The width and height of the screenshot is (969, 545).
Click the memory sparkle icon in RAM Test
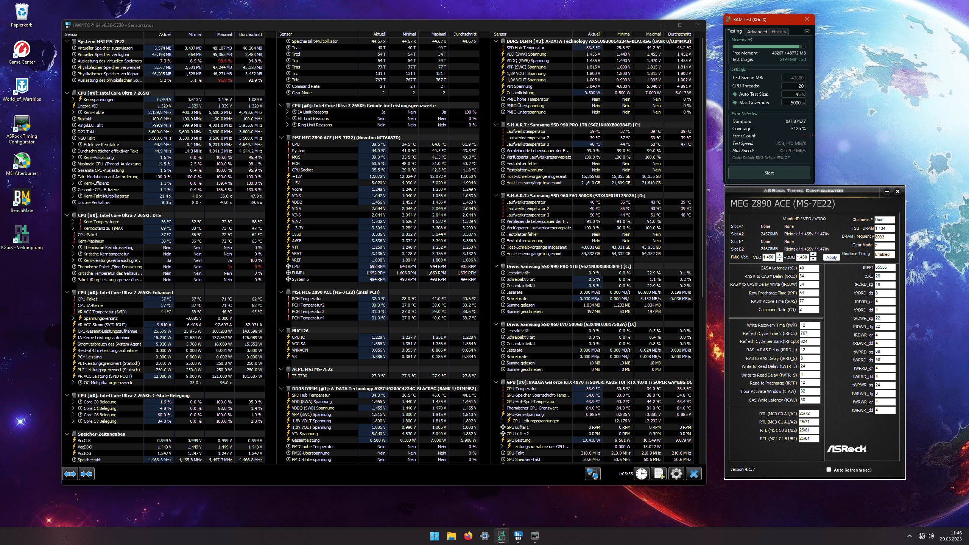(751, 40)
